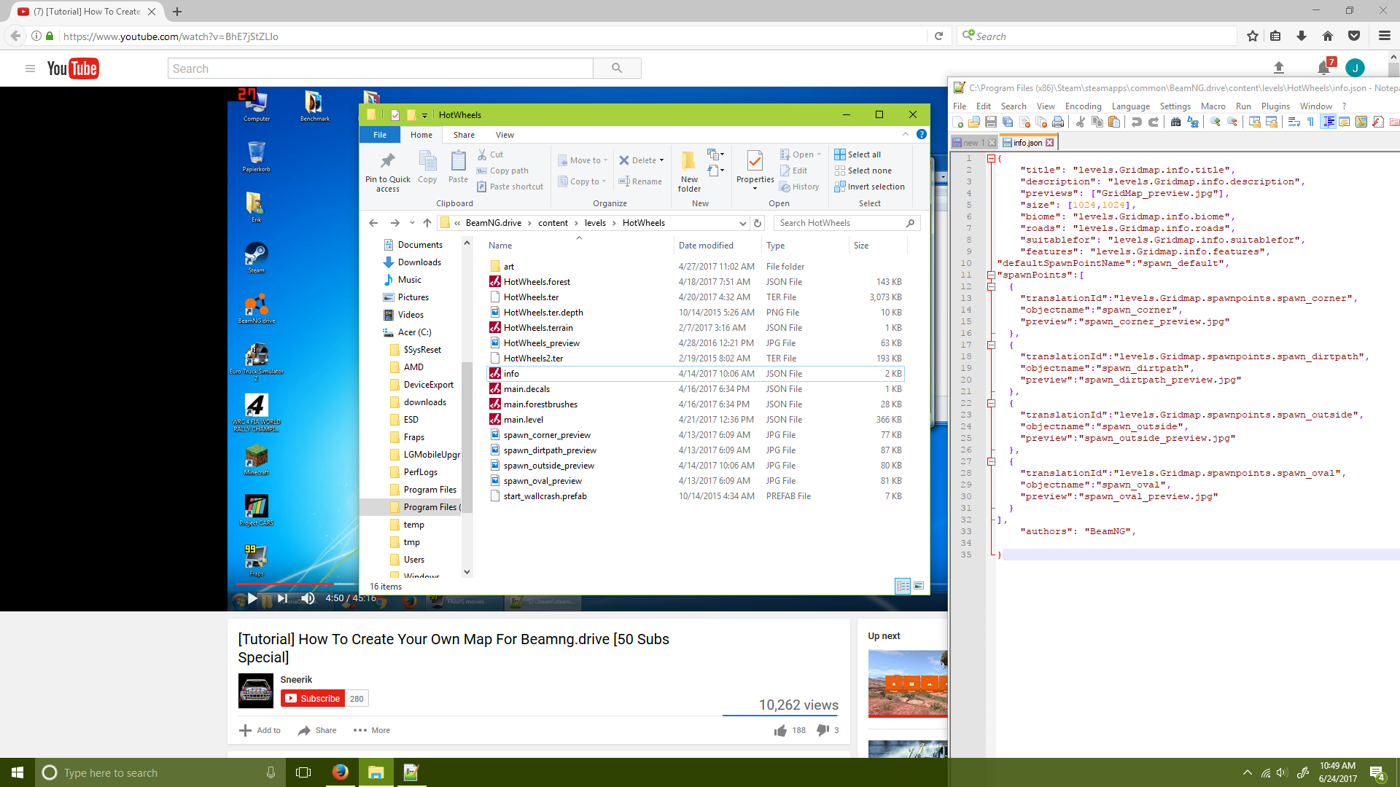Click the Zoom Out magnifier in Notepad++

click(1232, 122)
